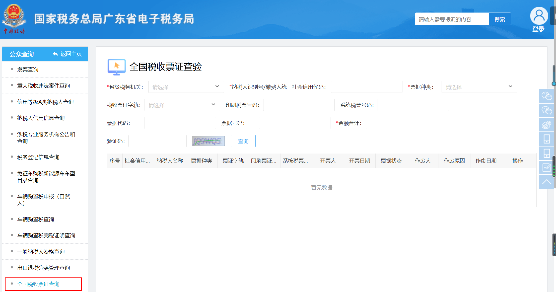This screenshot has width=556, height=292.
Task: Select 发票查询 in the left menu
Action: (x=28, y=69)
